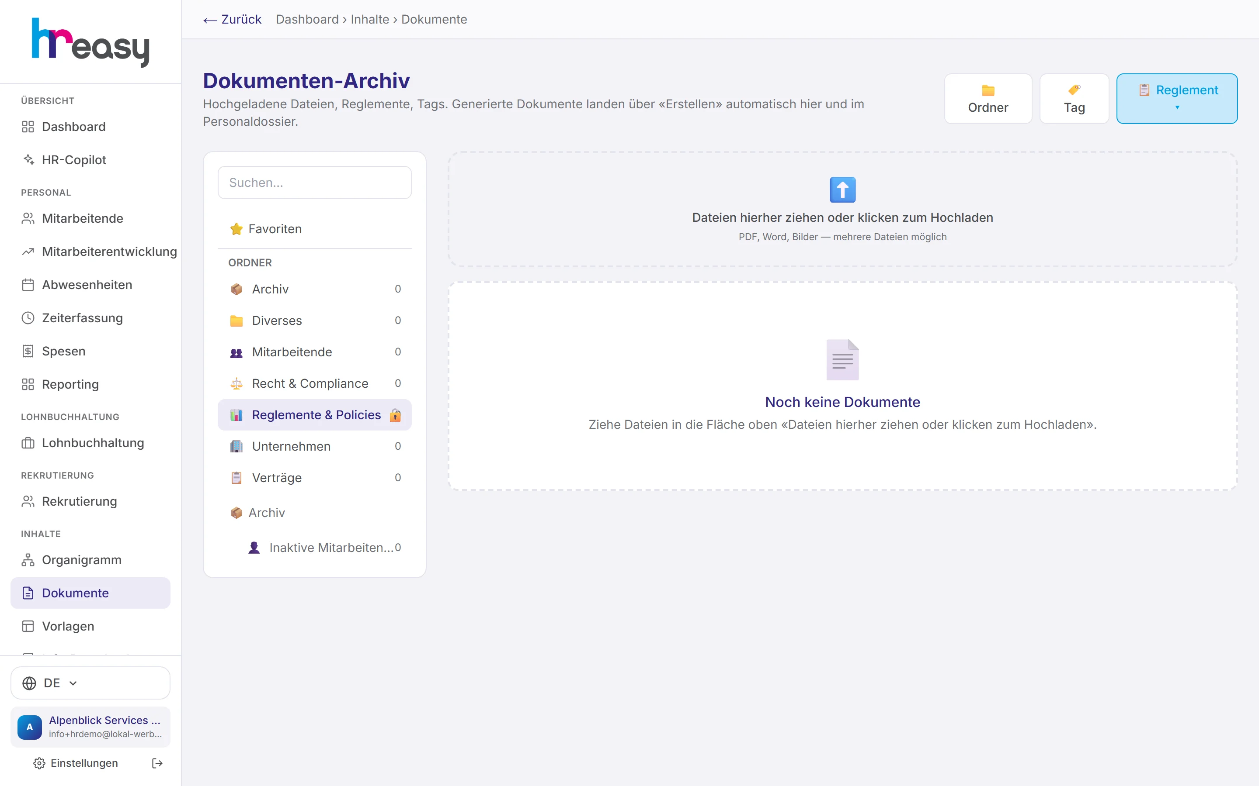
Task: Click the Unternehmen building icon
Action: pyautogui.click(x=236, y=446)
